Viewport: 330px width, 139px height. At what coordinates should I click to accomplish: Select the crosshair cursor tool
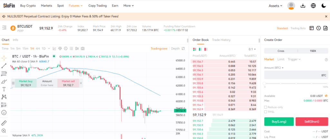pyautogui.click(x=4, y=58)
